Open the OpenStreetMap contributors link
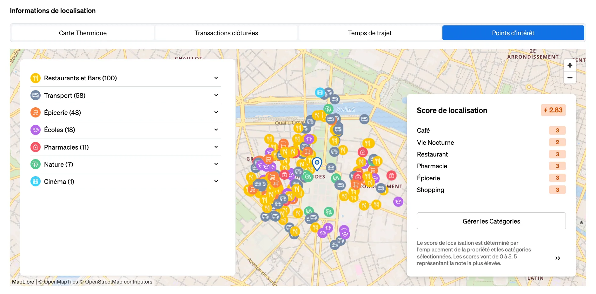Viewport: 596px width, 294px height. (x=116, y=282)
